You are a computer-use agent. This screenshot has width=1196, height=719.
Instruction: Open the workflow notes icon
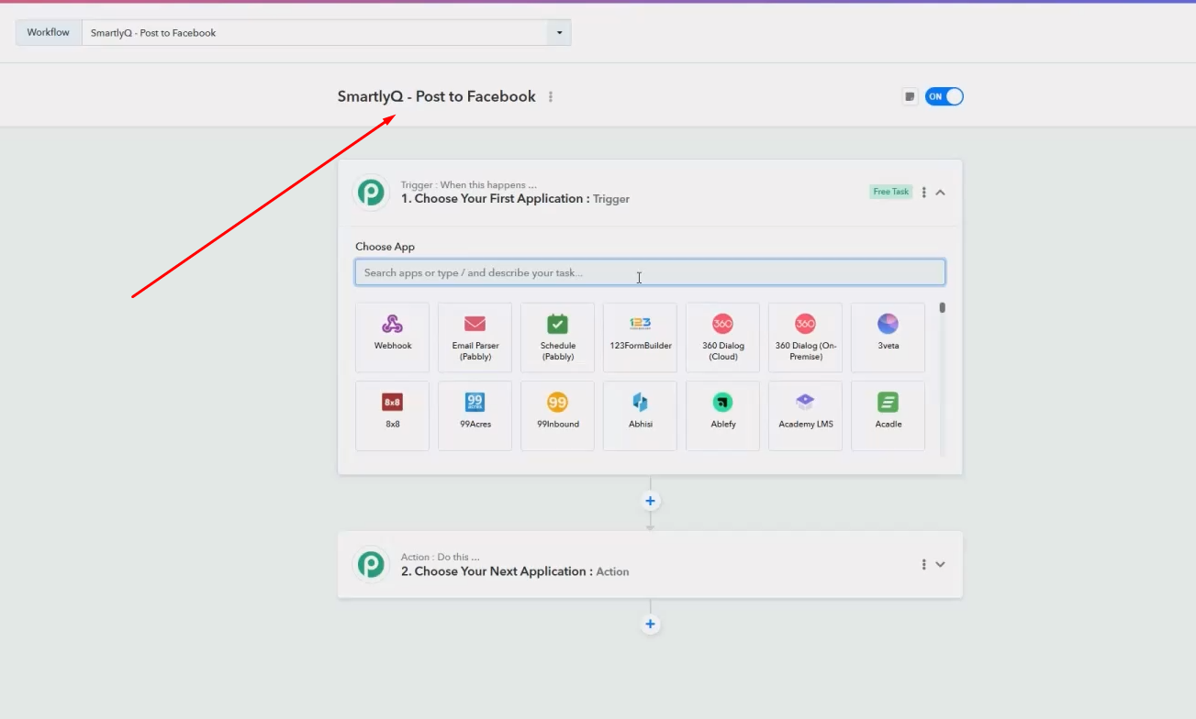910,96
